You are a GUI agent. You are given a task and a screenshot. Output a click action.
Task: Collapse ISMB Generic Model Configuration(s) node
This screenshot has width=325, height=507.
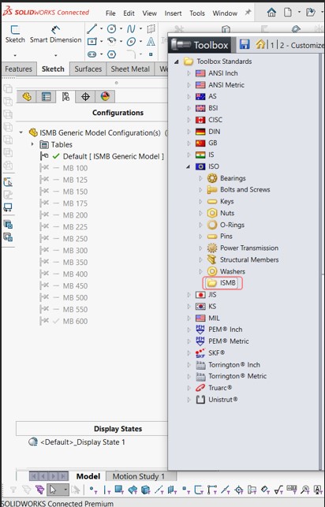(21, 132)
